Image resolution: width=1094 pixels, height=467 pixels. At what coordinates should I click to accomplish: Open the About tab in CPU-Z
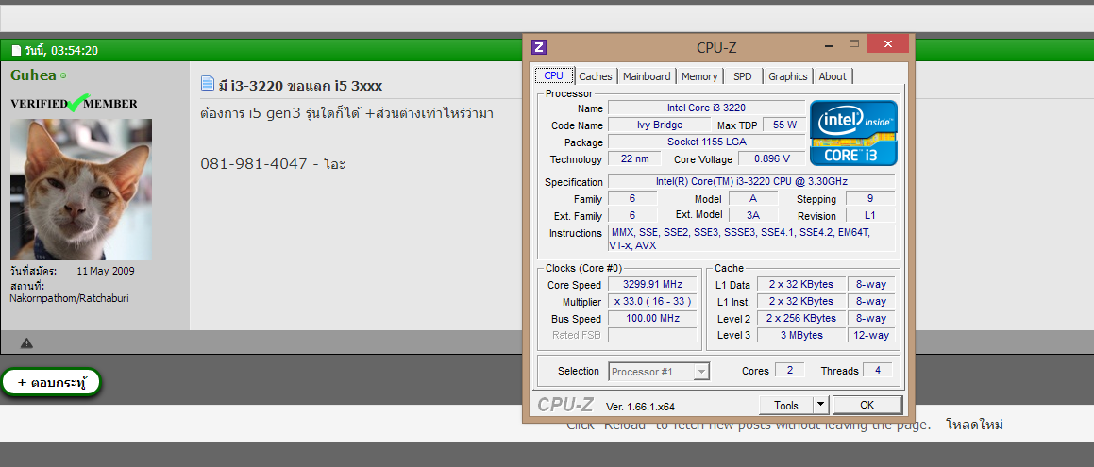pyautogui.click(x=833, y=76)
